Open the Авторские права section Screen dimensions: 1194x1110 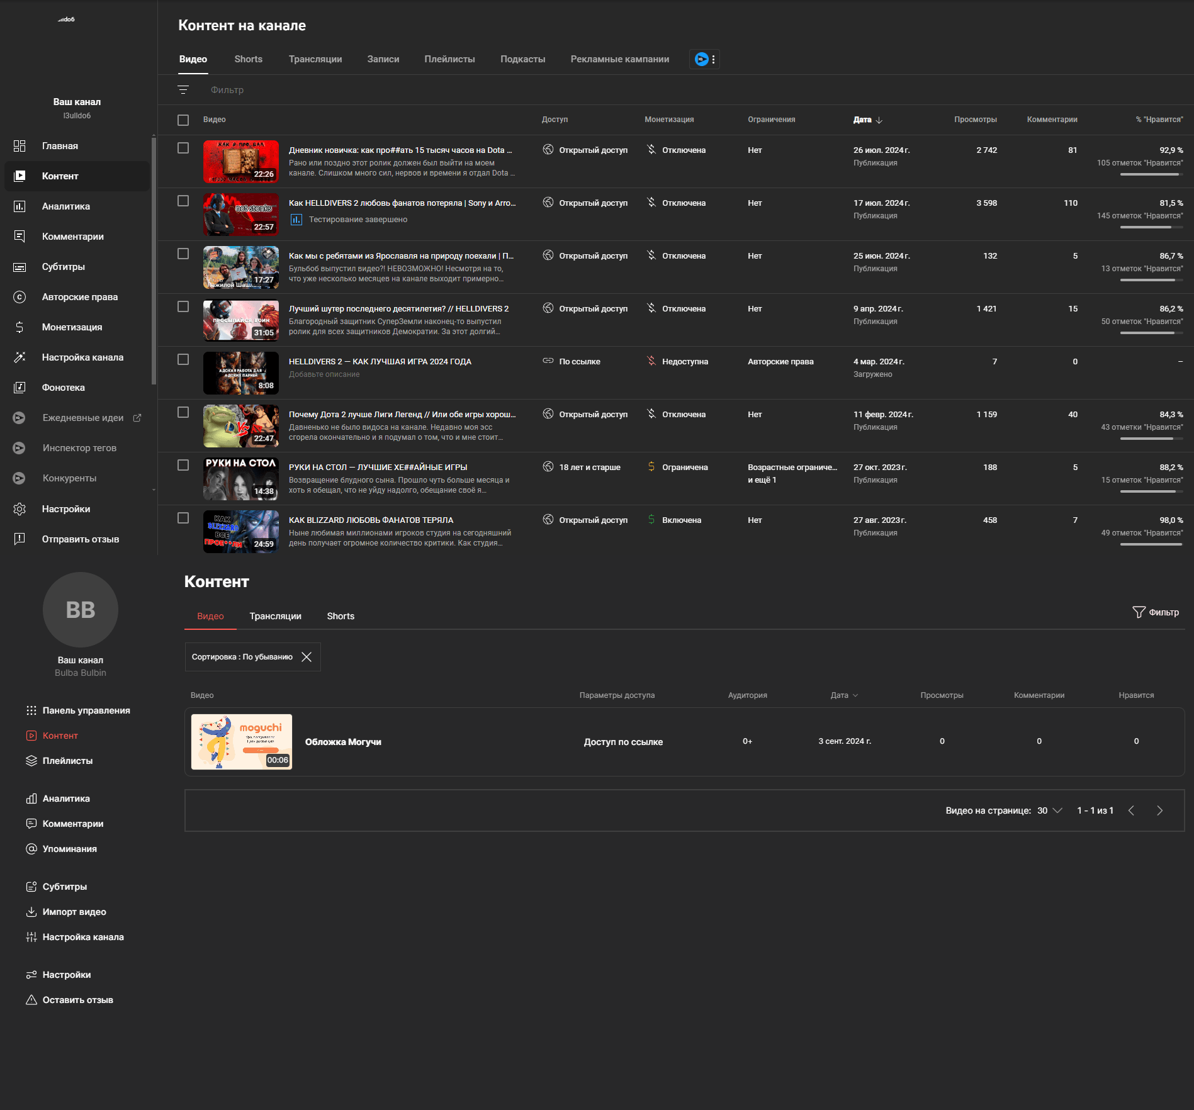tap(79, 296)
